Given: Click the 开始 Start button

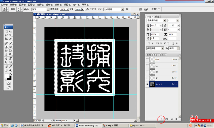Looking at the screenshot, I should (x=5, y=125).
